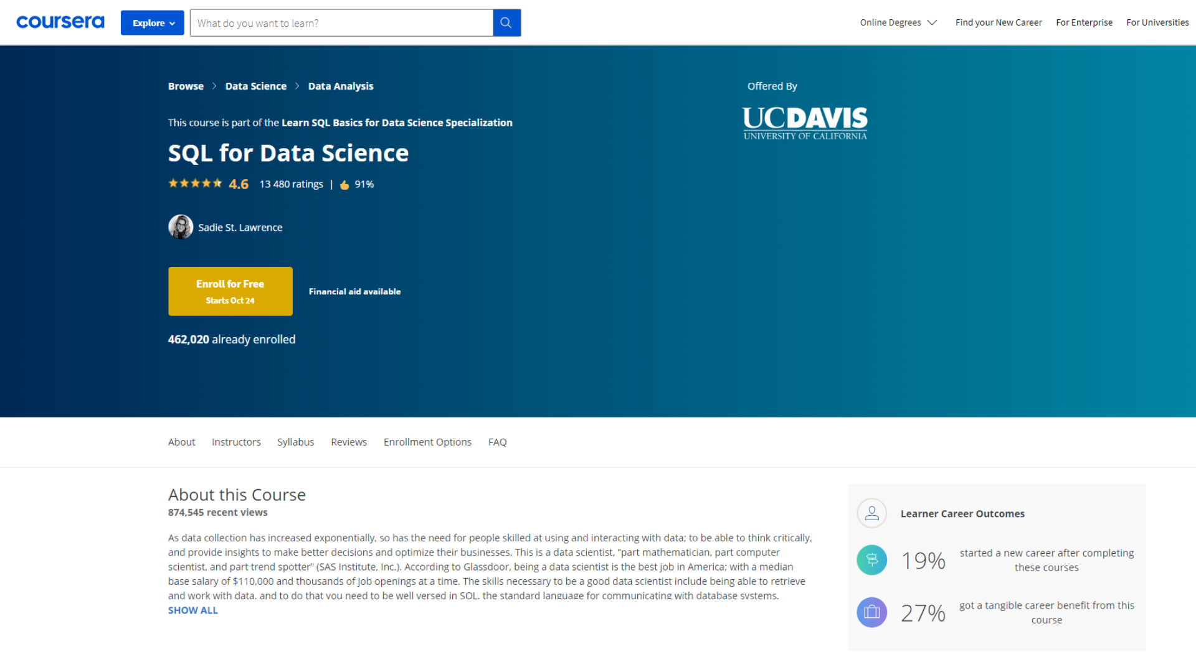Click the 19% career statistic

pos(924,561)
